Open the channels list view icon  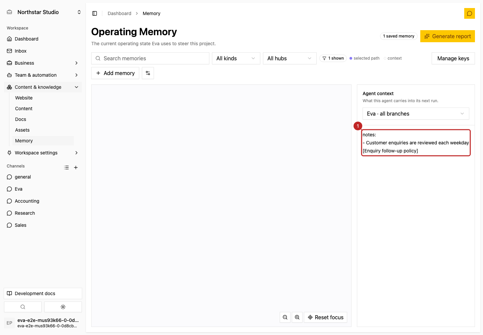pyautogui.click(x=66, y=167)
